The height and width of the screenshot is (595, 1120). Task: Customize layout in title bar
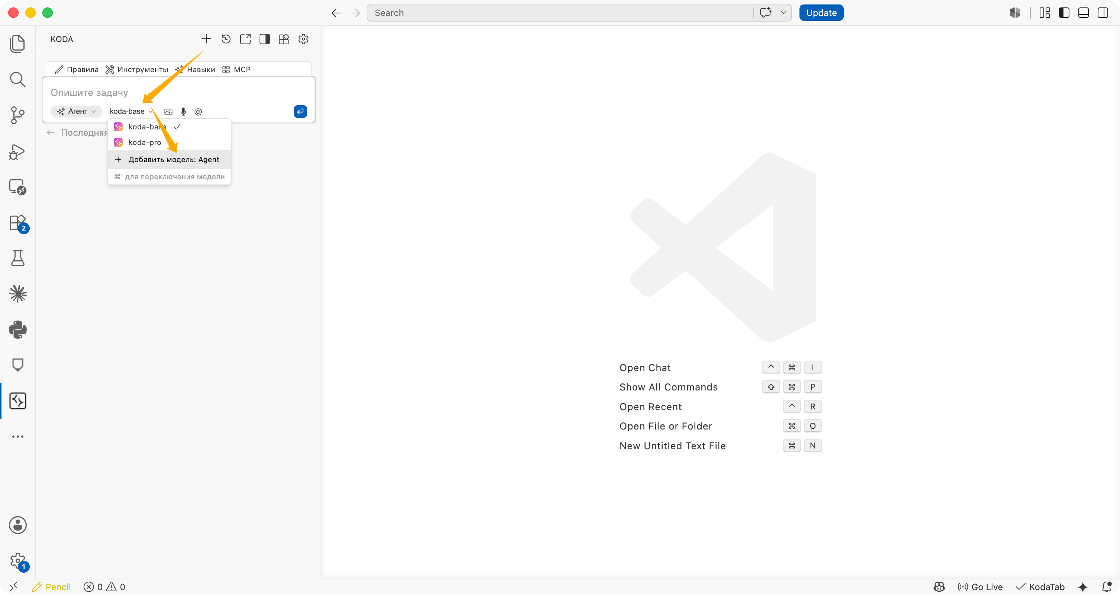(x=1045, y=13)
